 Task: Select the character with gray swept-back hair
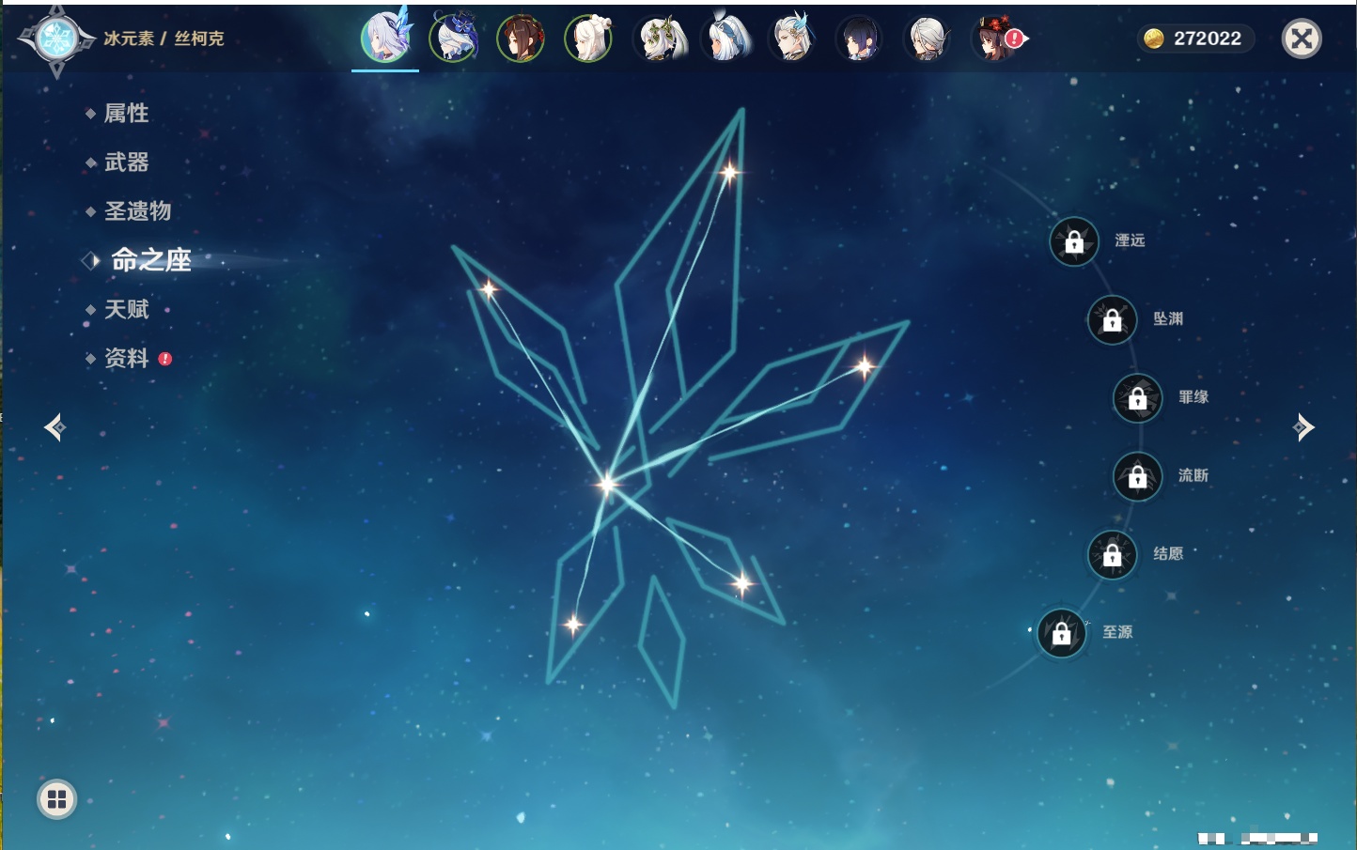(927, 39)
